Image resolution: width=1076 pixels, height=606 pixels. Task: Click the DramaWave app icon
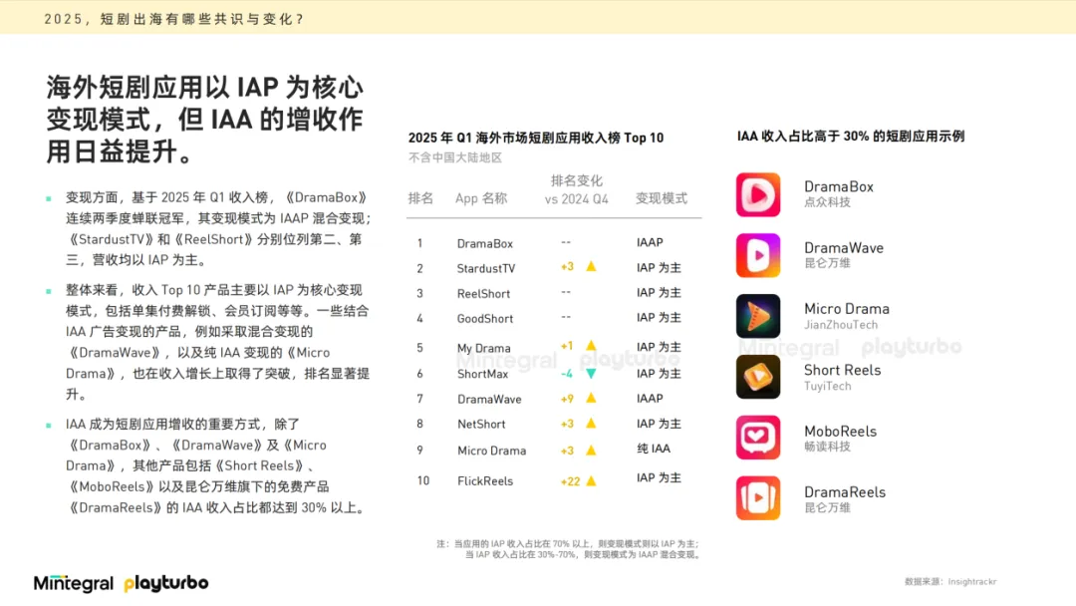[757, 255]
